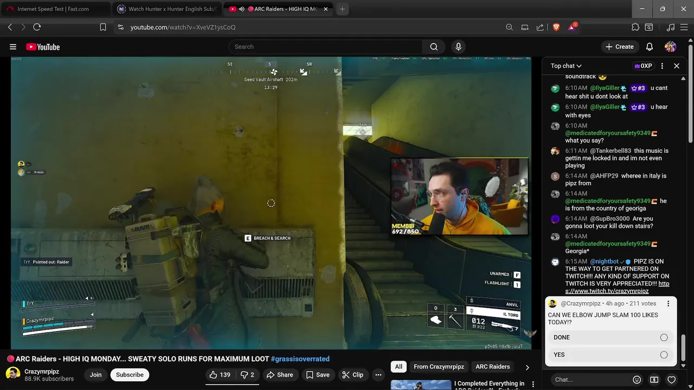The width and height of the screenshot is (694, 390).
Task: Open Brave Rewards triangle icon
Action: click(571, 27)
